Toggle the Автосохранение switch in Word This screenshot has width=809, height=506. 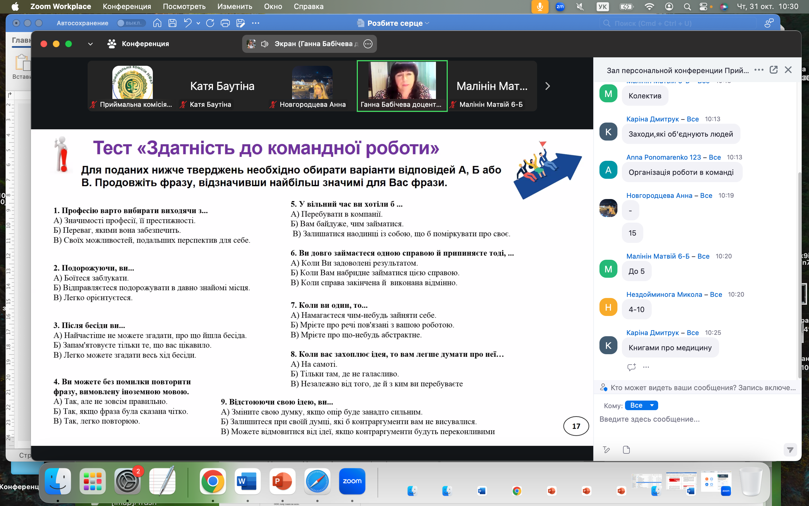pos(131,23)
